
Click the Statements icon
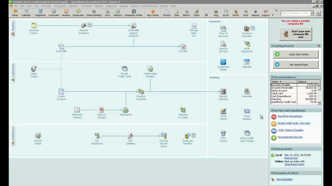point(126,110)
